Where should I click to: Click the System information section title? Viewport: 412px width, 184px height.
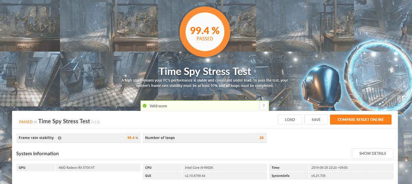[x=37, y=154]
